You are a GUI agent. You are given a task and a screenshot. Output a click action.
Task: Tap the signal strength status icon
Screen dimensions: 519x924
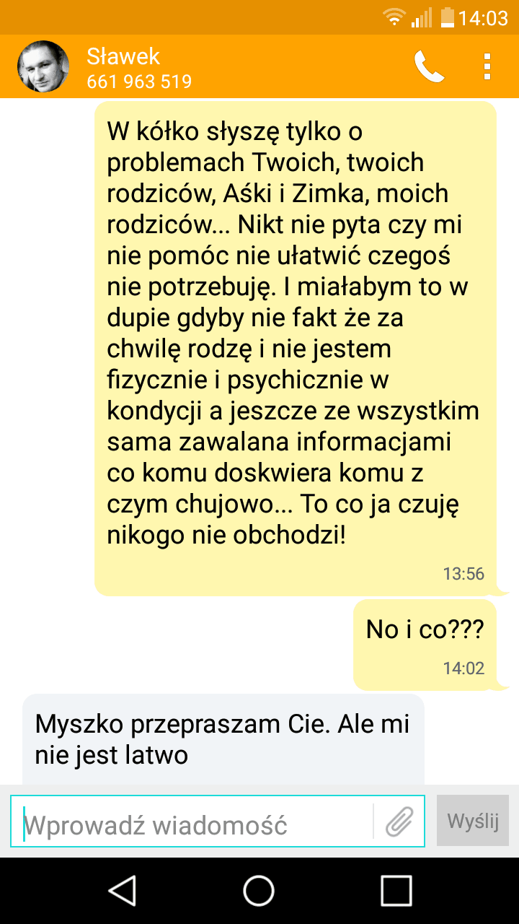422,17
